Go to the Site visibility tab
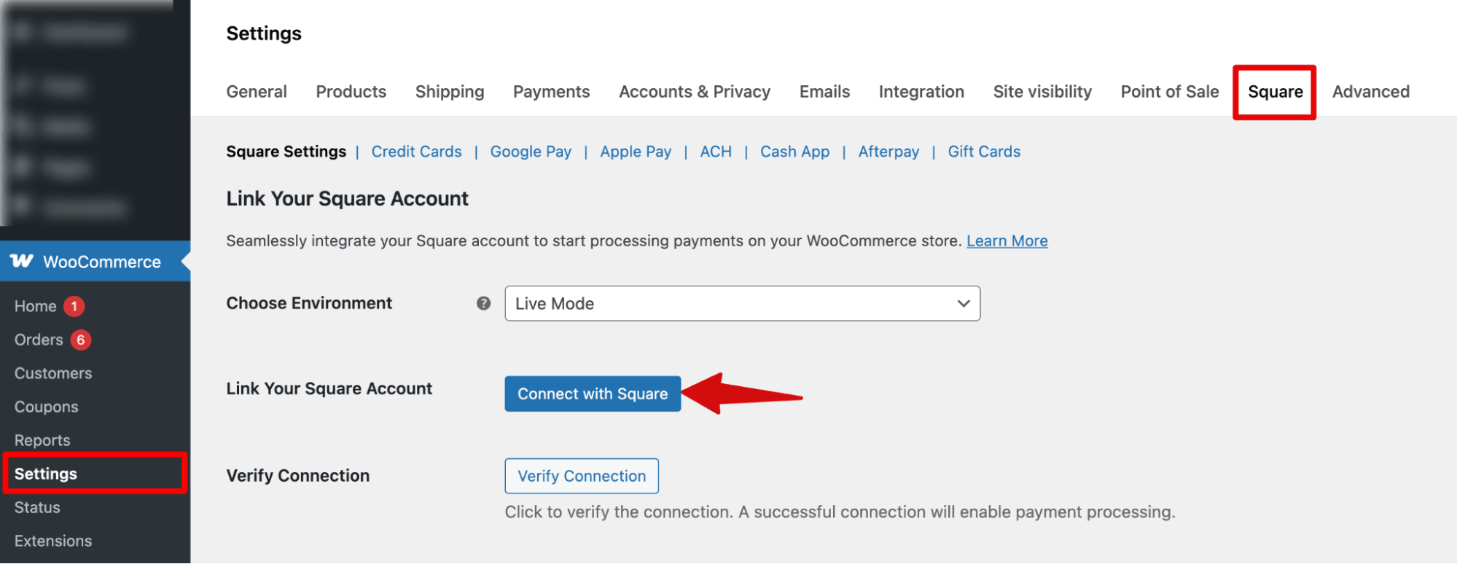The width and height of the screenshot is (1457, 564). pyautogui.click(x=1042, y=92)
